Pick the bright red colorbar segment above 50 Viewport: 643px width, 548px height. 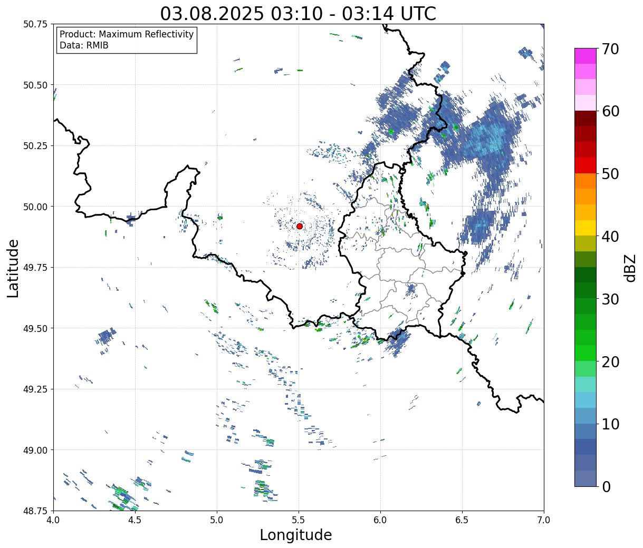586,165
